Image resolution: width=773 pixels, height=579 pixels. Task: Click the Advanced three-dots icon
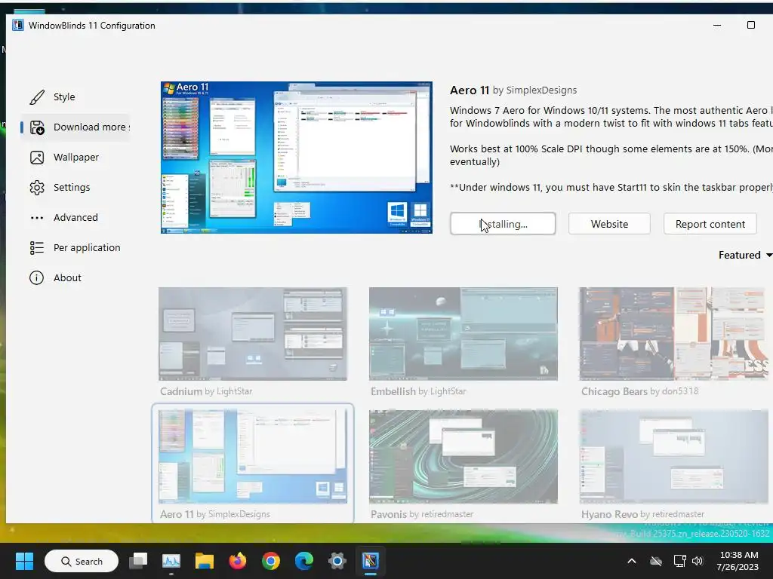point(37,218)
